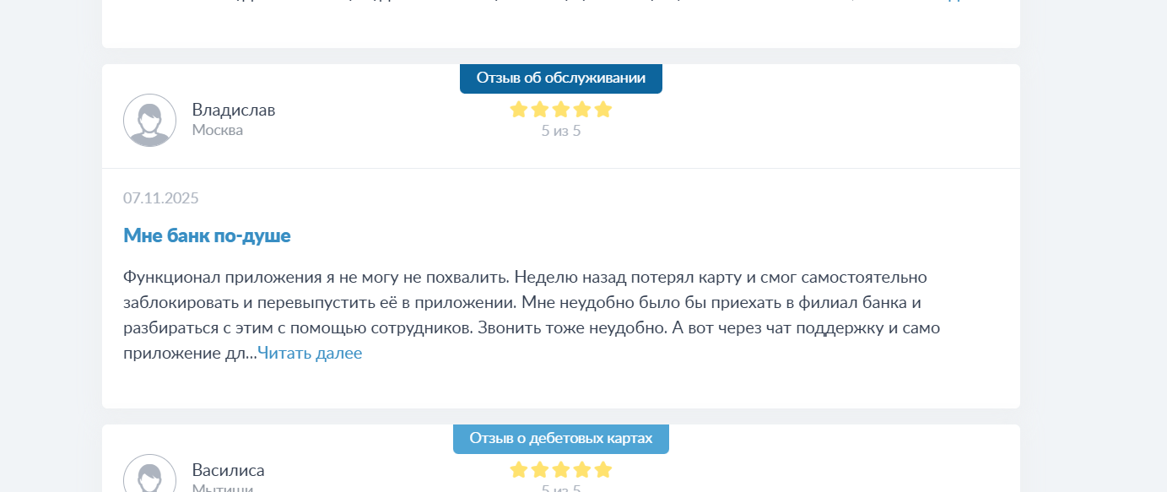1167x492 pixels.
Task: Click first star in Владислав's rating
Action: [519, 110]
